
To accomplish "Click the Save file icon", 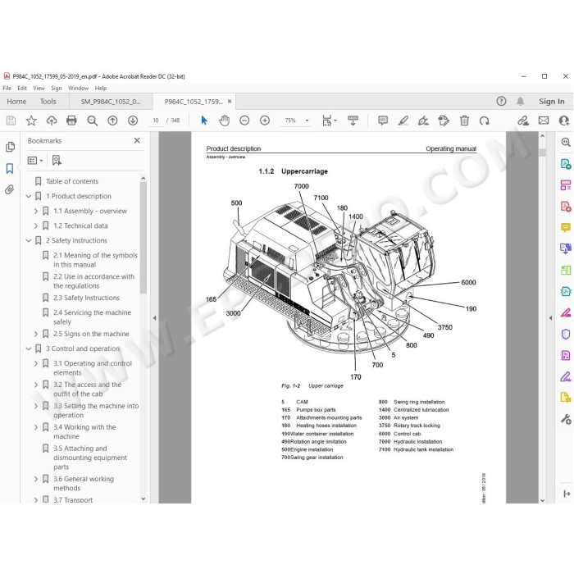I will pyautogui.click(x=11, y=121).
